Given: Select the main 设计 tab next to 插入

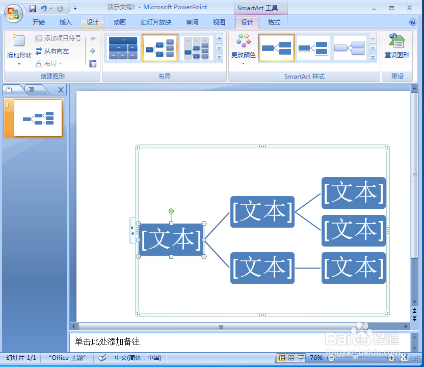Looking at the screenshot, I should pyautogui.click(x=92, y=22).
